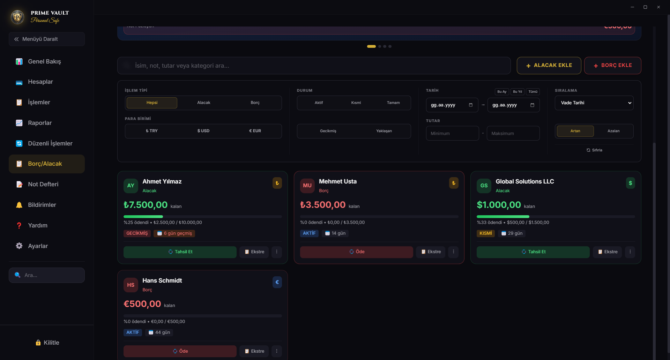Select the Alacak transaction type filter
Screen dimensions: 670x360
(203, 103)
